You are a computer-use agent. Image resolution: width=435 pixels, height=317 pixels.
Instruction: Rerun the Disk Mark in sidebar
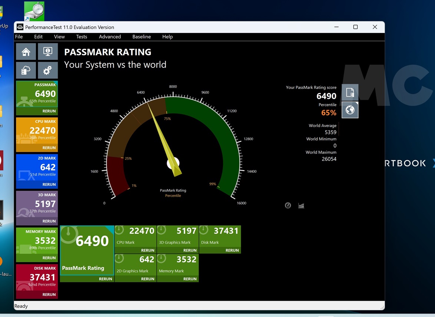click(49, 294)
